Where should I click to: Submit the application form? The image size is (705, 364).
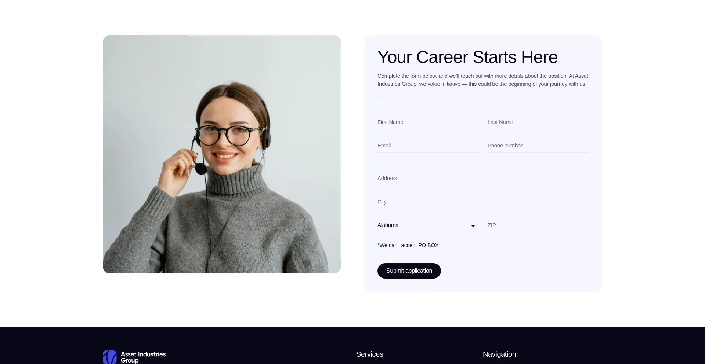[409, 271]
